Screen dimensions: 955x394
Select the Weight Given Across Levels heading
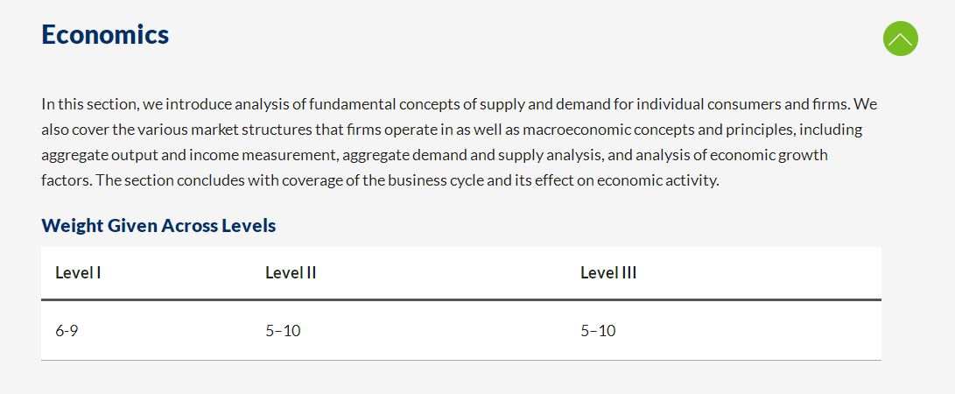click(158, 226)
